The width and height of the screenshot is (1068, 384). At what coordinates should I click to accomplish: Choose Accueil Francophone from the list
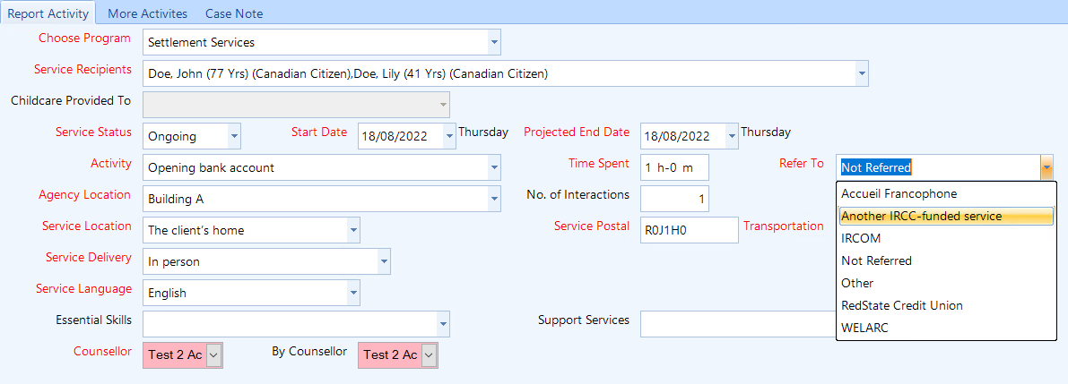point(899,193)
